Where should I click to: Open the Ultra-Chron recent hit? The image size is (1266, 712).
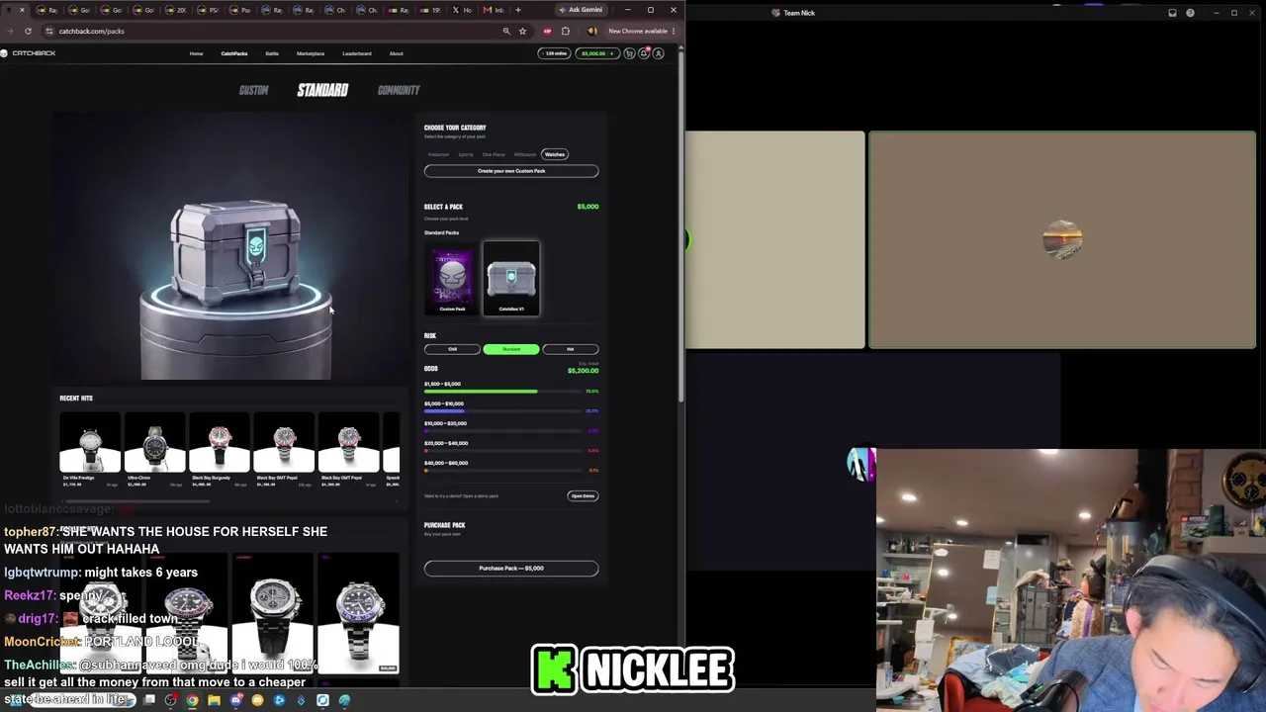tap(154, 451)
